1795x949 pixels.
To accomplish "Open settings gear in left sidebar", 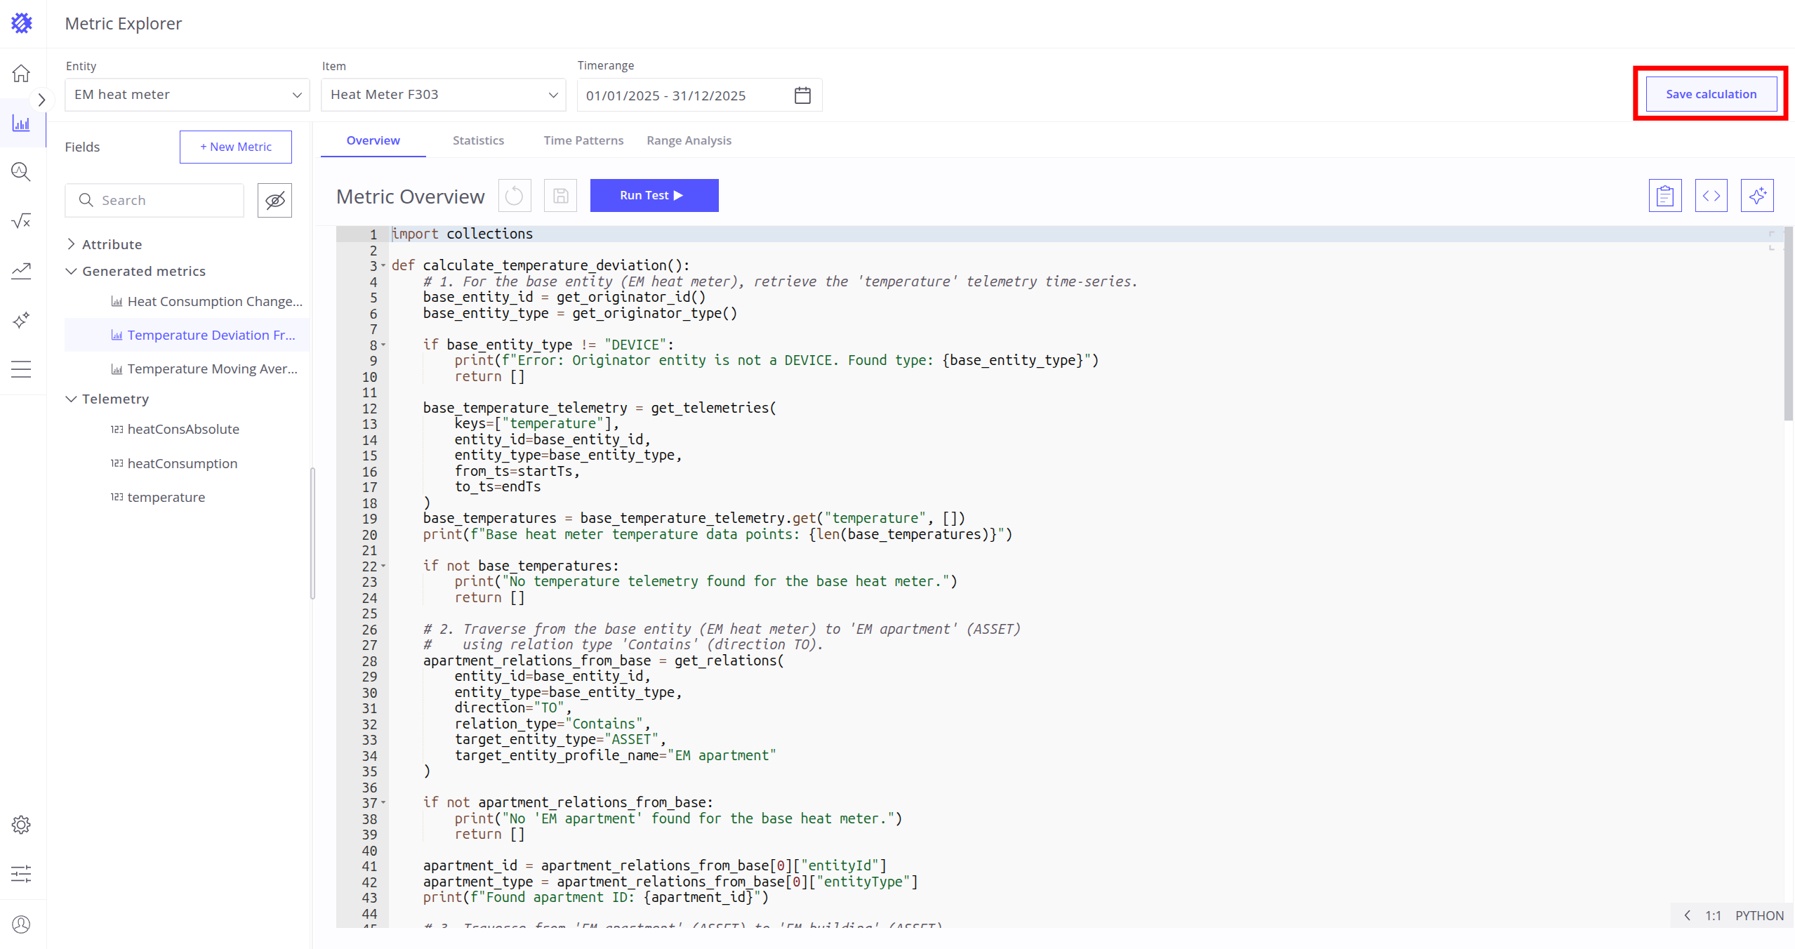I will [22, 825].
